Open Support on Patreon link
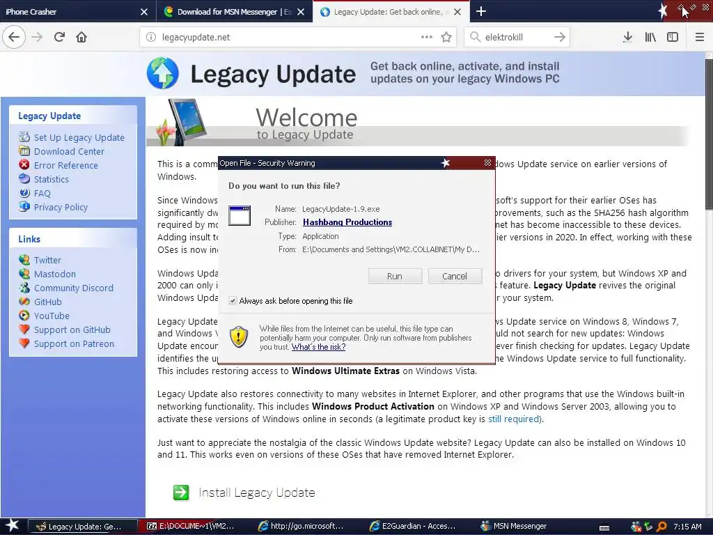Image resolution: width=713 pixels, height=535 pixels. pos(74,344)
